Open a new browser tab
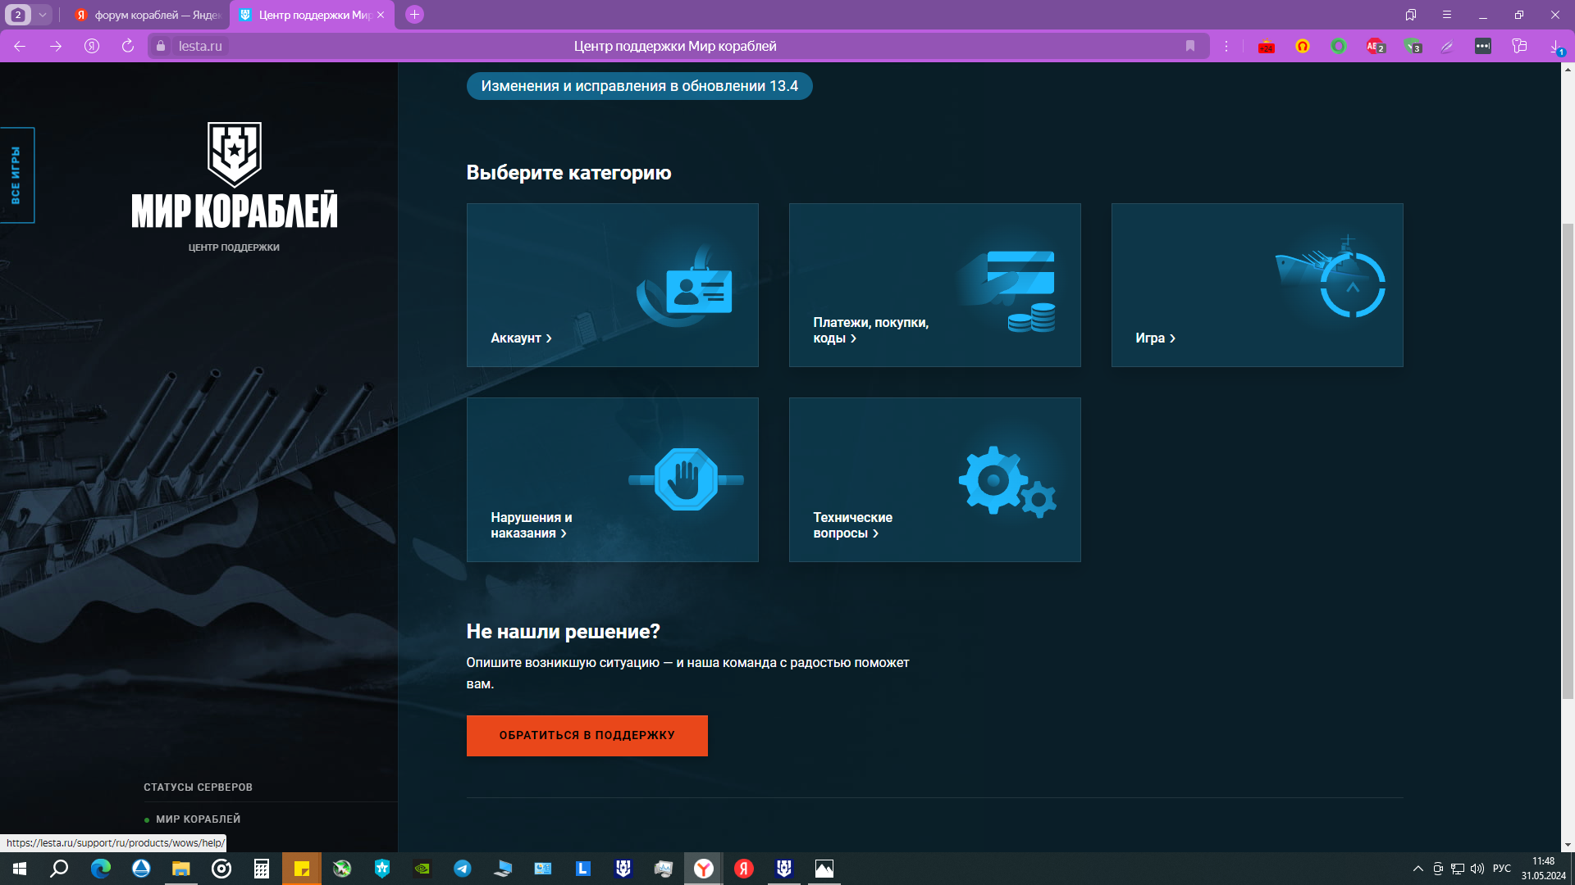This screenshot has height=885, width=1575. point(414,15)
